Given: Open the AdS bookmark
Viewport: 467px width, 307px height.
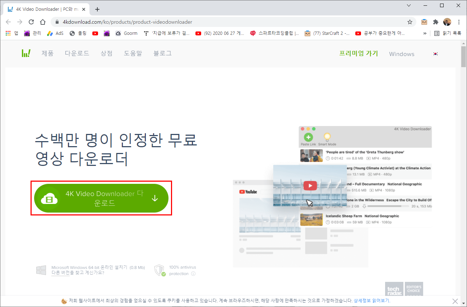Looking at the screenshot, I should pos(55,33).
